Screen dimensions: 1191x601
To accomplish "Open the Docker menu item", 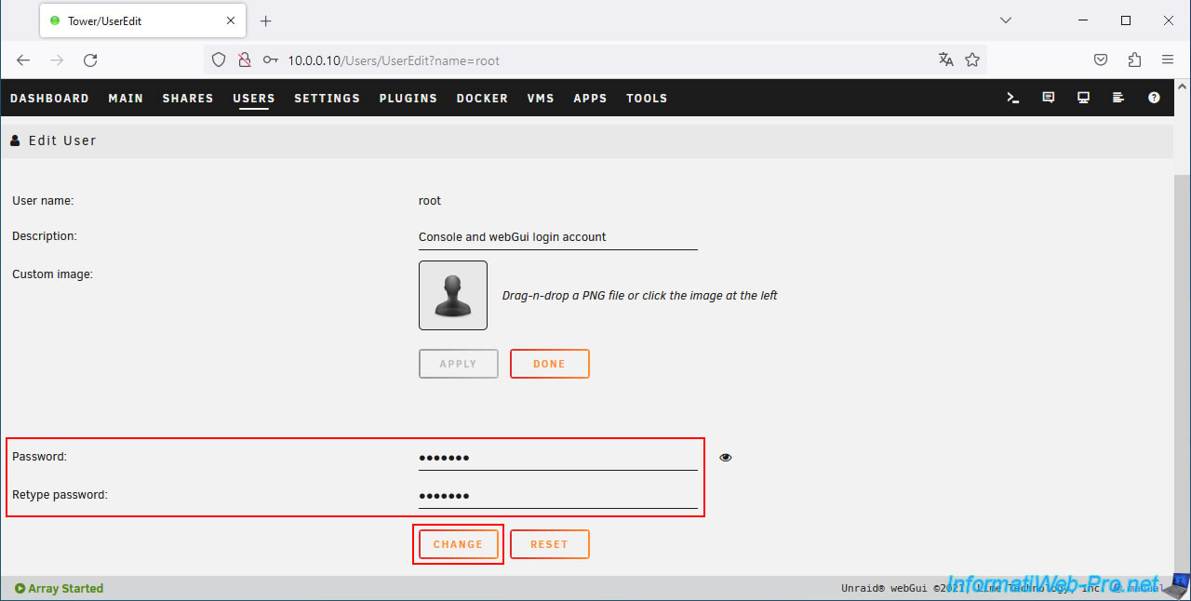I will (x=482, y=99).
